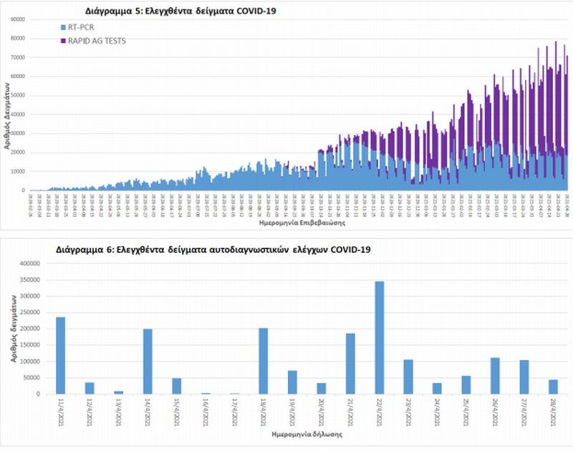The image size is (573, 451).
Task: Click the RAPID AG TESTS purple legend swatch
Action: (62, 41)
